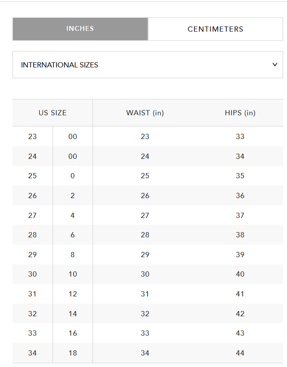Click the waist value 28 cell
The width and height of the screenshot is (287, 367).
[145, 235]
